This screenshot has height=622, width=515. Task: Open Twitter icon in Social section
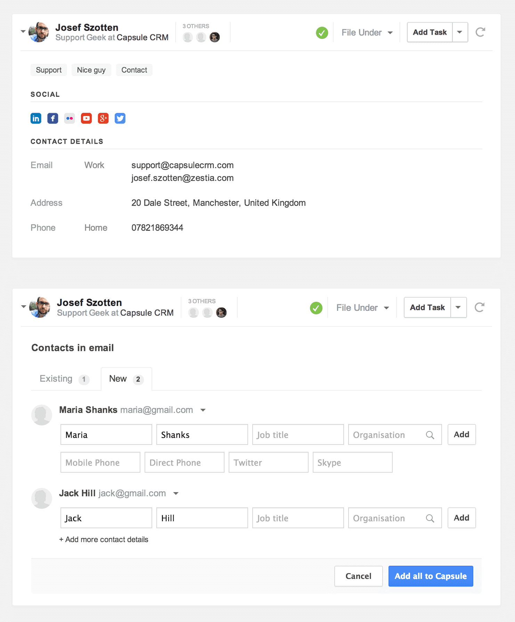120,118
